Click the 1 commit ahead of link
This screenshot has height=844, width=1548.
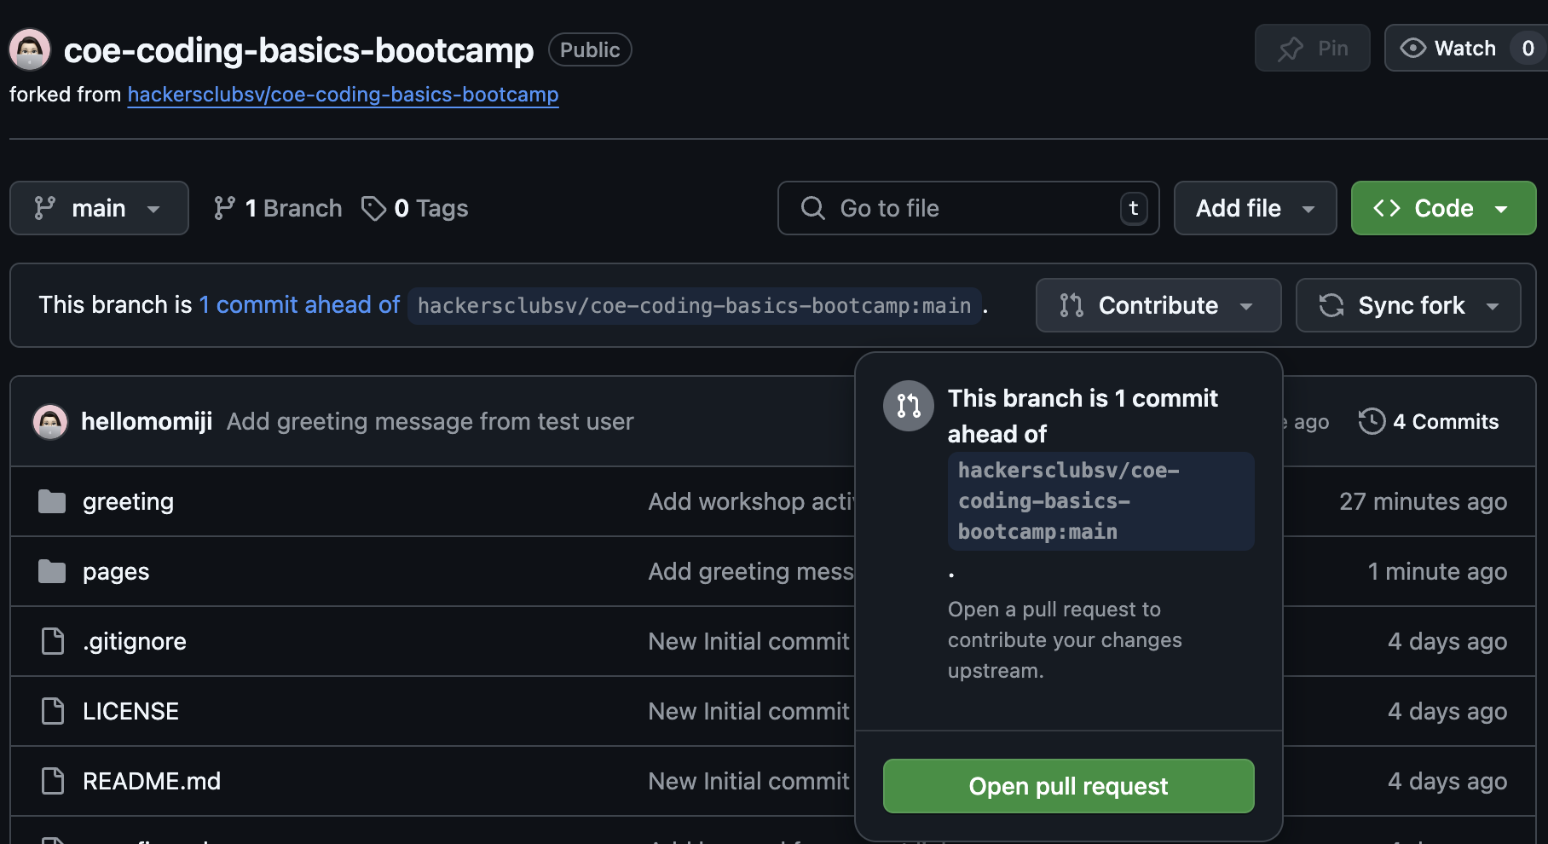pos(299,305)
